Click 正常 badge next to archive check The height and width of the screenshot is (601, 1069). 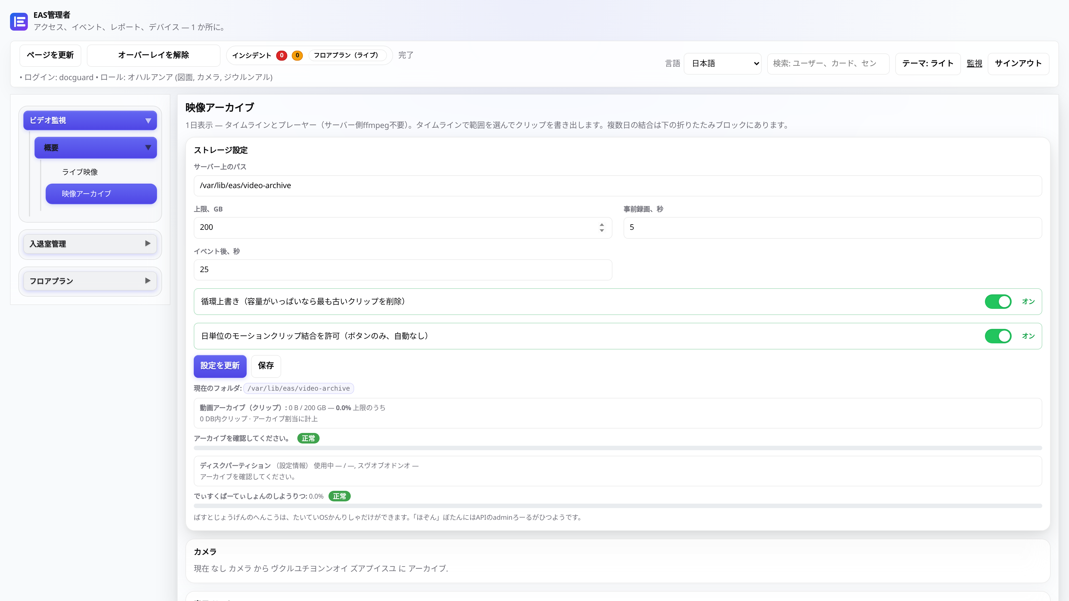[308, 439]
